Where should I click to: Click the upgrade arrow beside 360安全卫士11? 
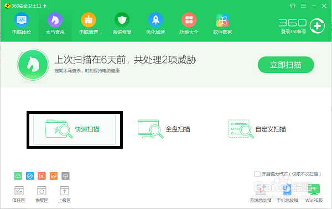coord(45,6)
